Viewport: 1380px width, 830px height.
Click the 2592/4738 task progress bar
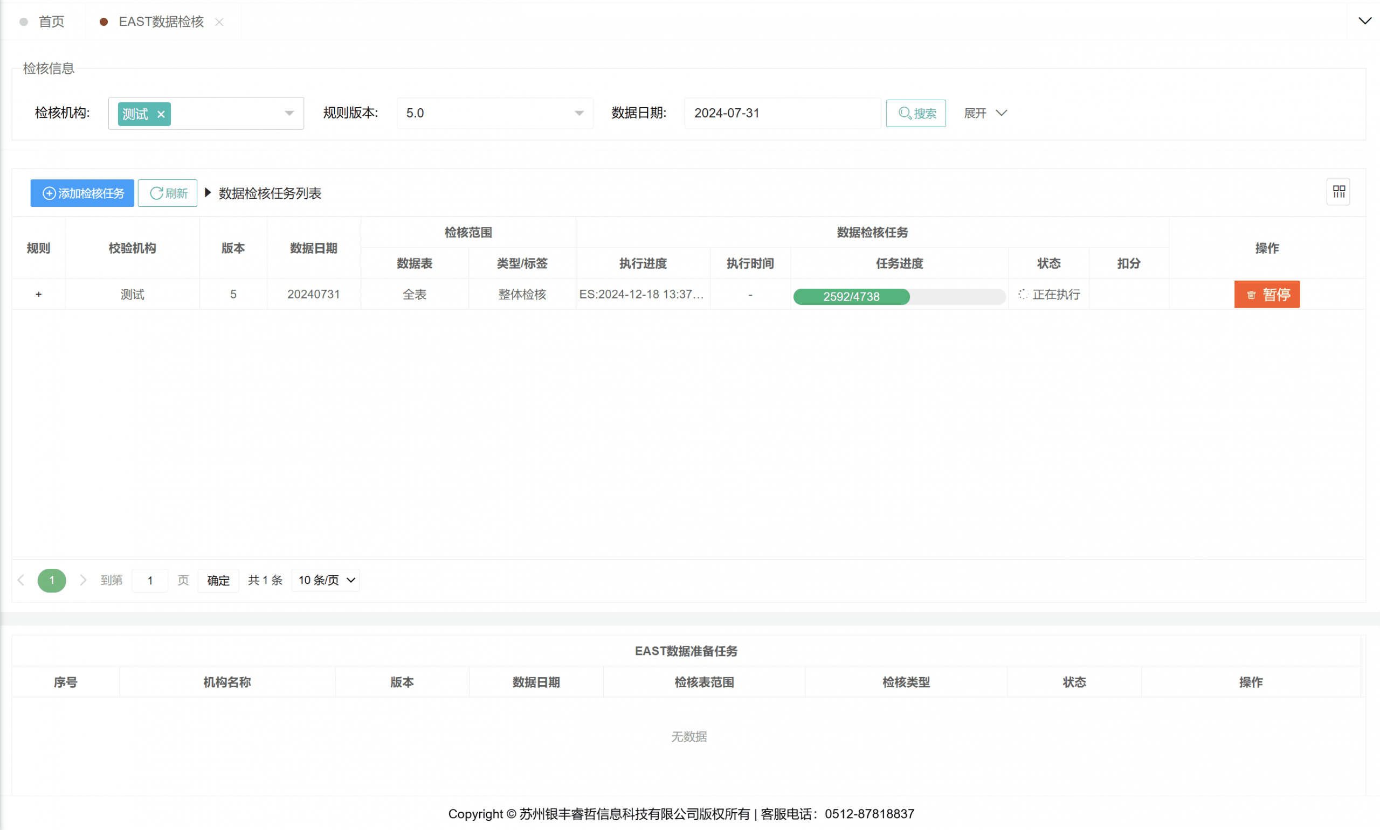point(899,296)
